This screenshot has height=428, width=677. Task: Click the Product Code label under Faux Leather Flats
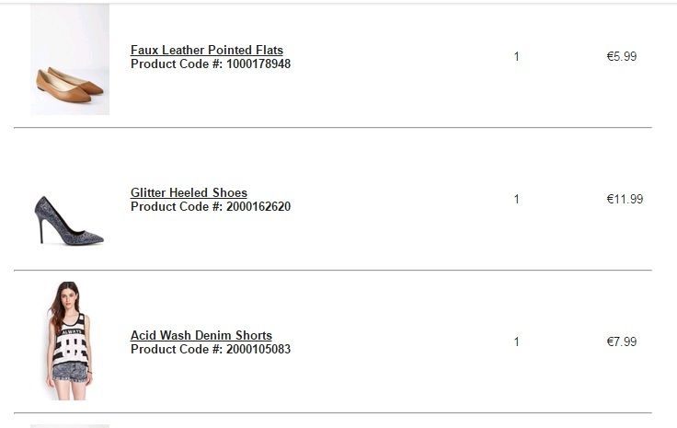click(x=176, y=64)
